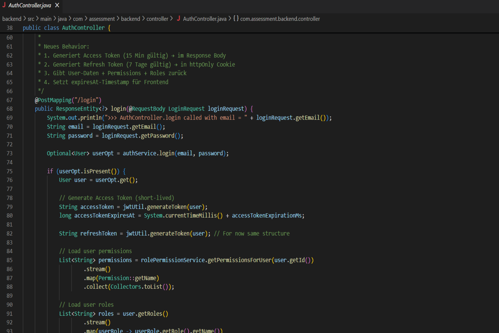The height and width of the screenshot is (333, 499).
Task: Click line number 75 in the gutter
Action: tap(10, 171)
